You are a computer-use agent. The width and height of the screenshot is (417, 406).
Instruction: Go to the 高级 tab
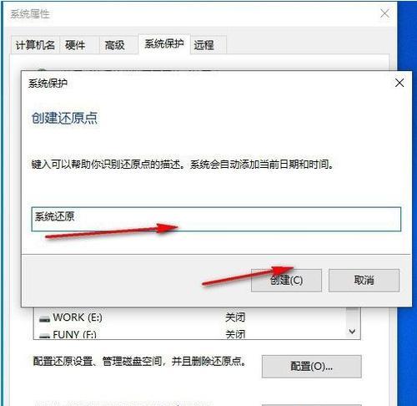[x=114, y=45]
